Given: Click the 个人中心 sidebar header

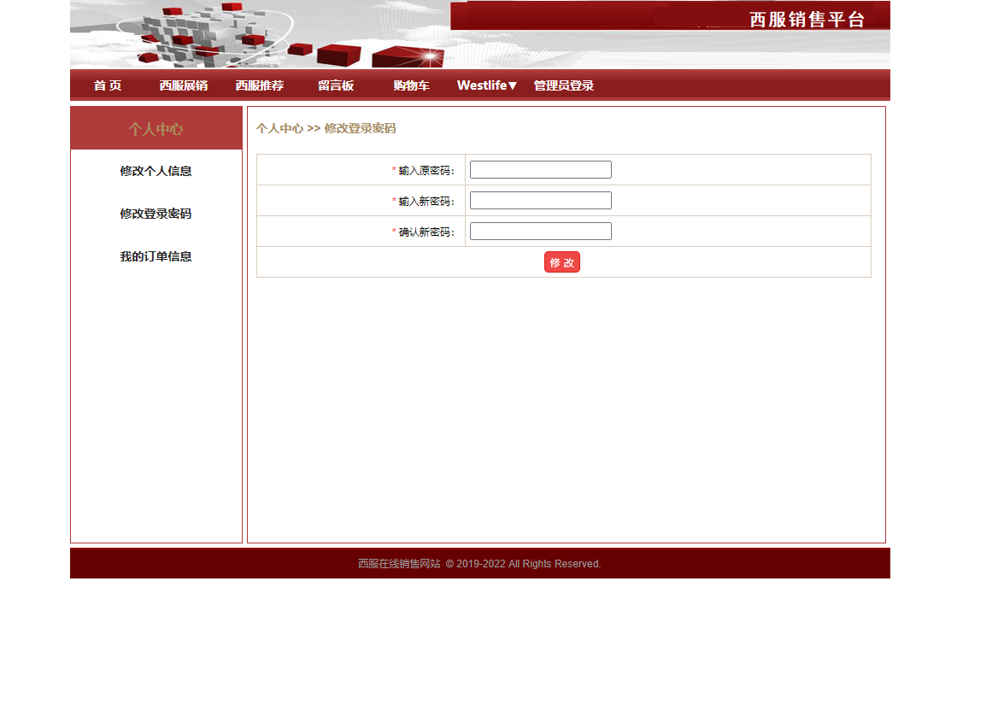Looking at the screenshot, I should tap(155, 128).
